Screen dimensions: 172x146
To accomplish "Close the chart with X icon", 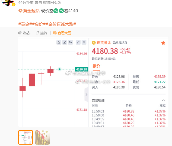I will 84,42.
